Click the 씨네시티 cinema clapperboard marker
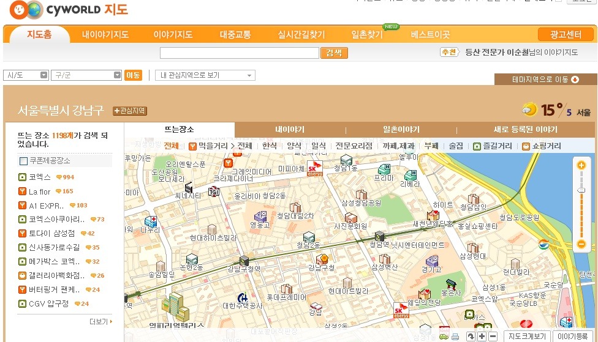Image resolution: width=598 pixels, height=342 pixels. pyautogui.click(x=188, y=187)
